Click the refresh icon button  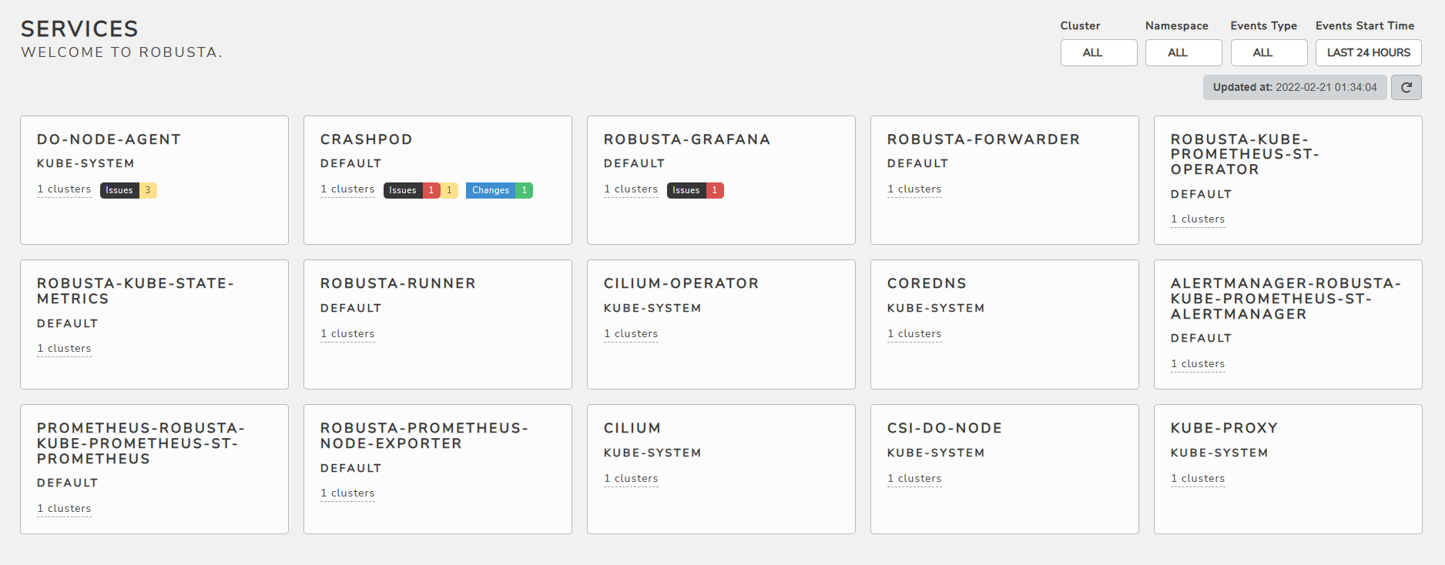tap(1406, 87)
